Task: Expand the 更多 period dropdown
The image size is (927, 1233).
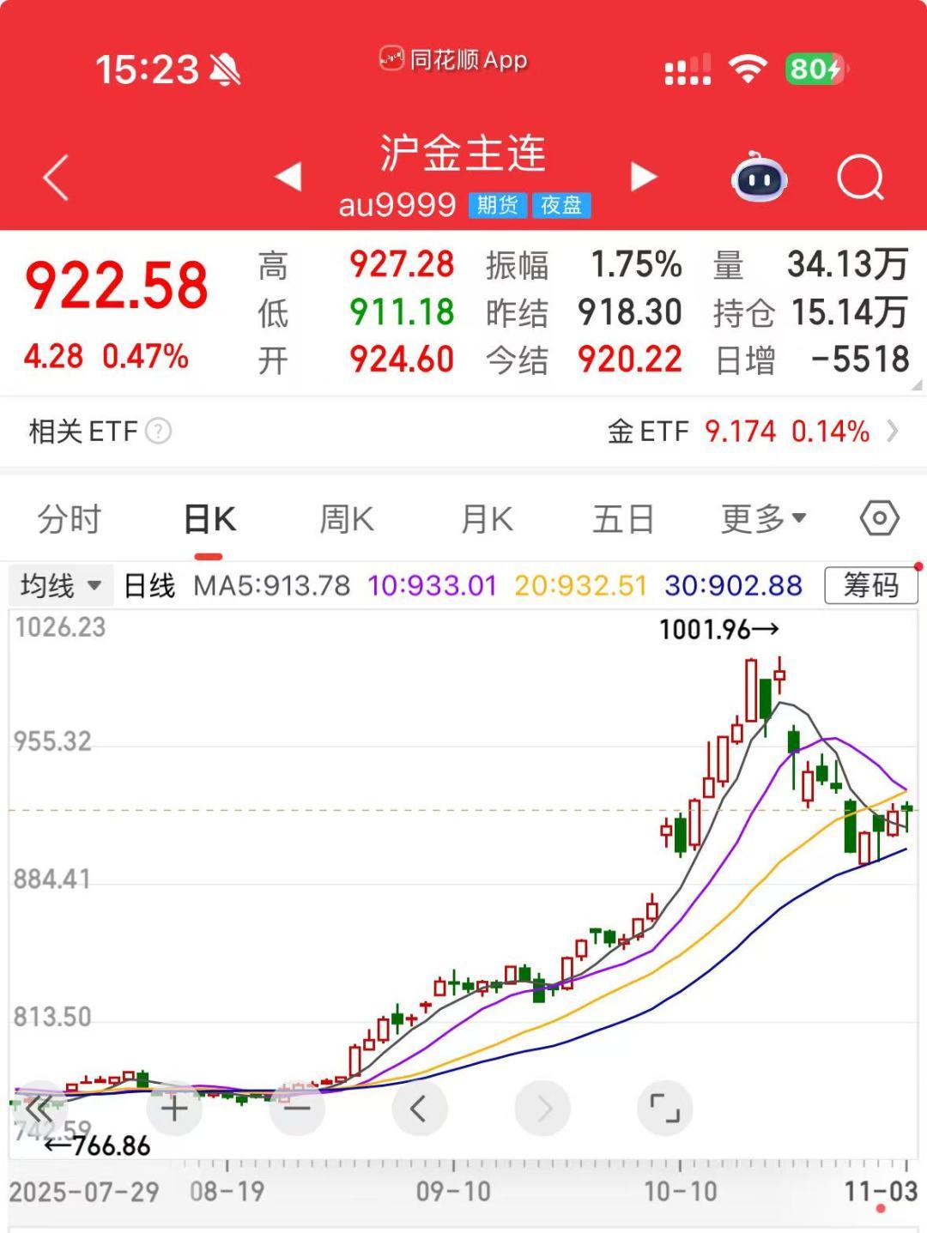Action: coord(763,519)
